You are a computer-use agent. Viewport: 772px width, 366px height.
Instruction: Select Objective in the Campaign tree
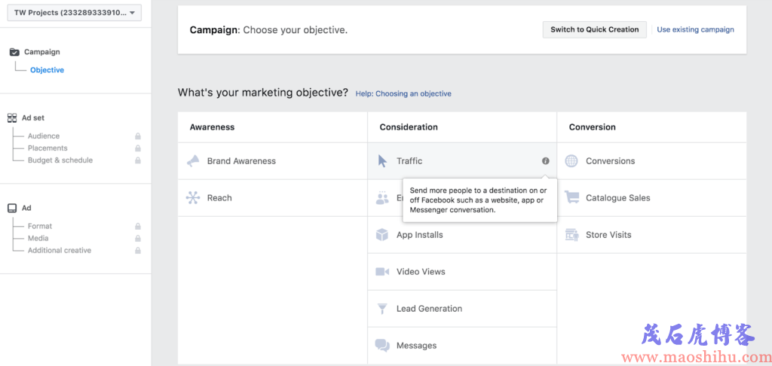(47, 70)
